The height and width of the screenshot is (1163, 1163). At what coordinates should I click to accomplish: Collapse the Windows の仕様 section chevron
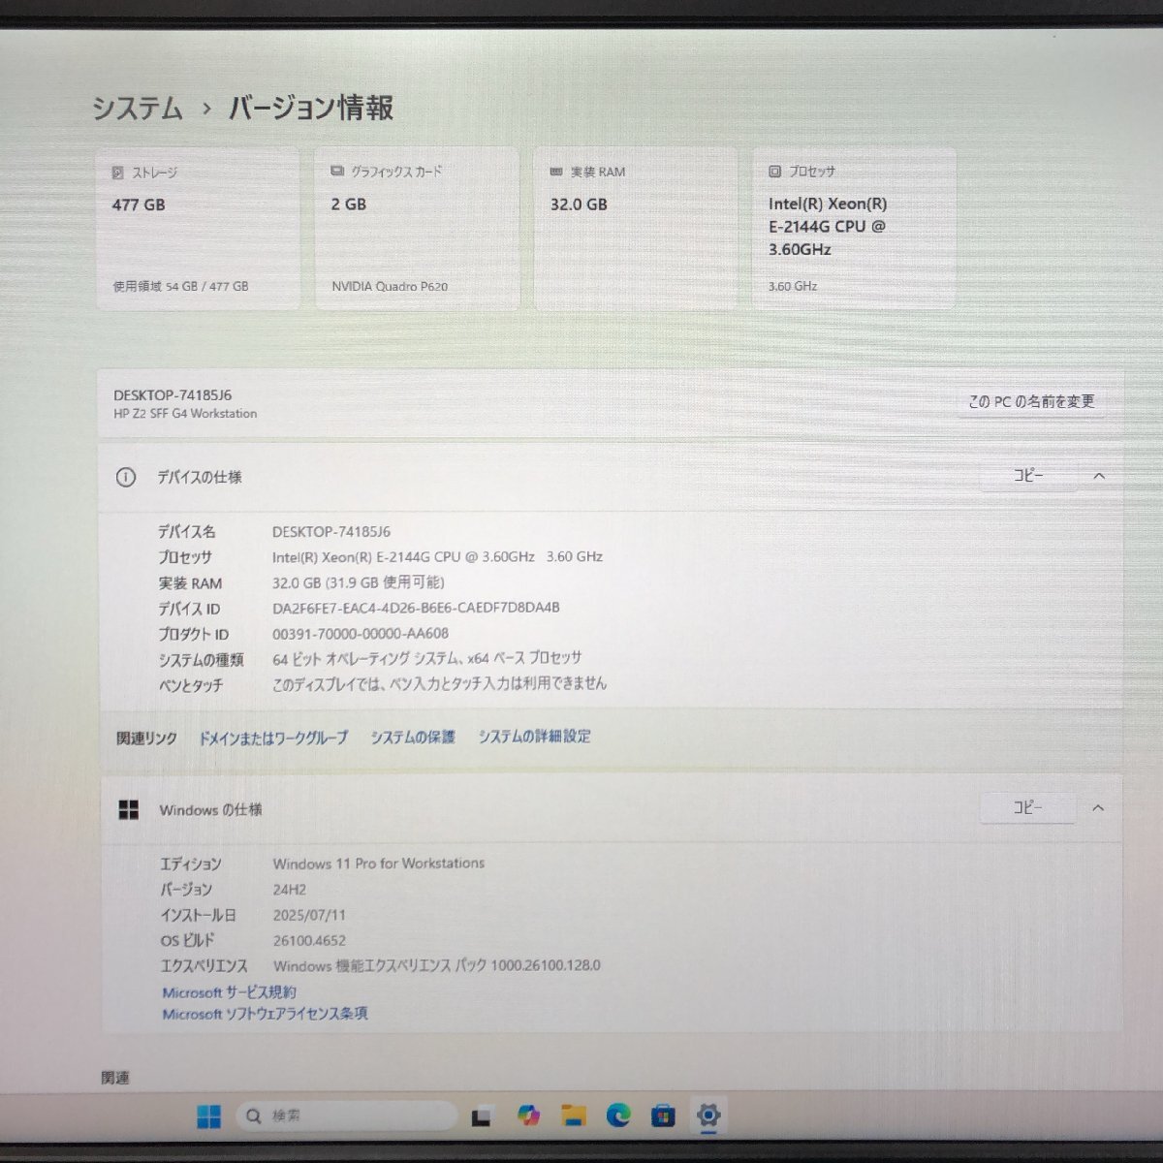(x=1098, y=807)
